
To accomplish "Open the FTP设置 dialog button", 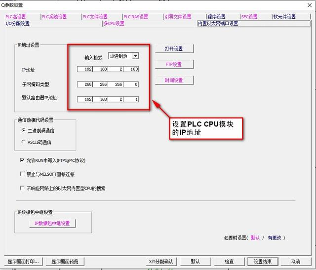I will tap(174, 64).
